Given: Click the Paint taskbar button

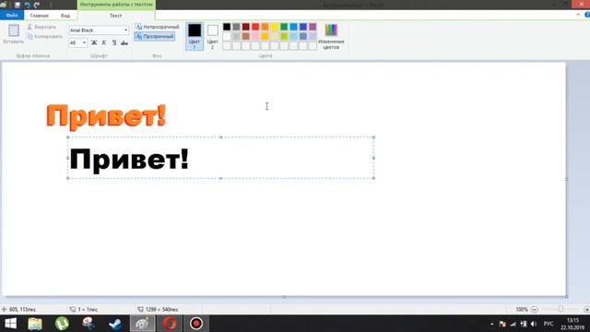Looking at the screenshot, I should coord(142,324).
